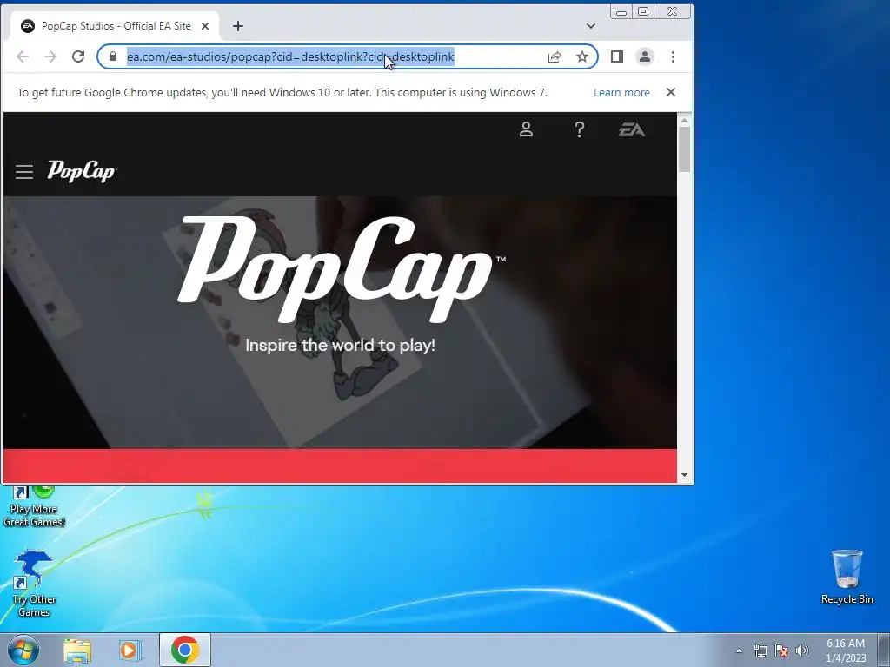Click the scrollbar up arrow
This screenshot has width=890, height=667.
pyautogui.click(x=685, y=120)
